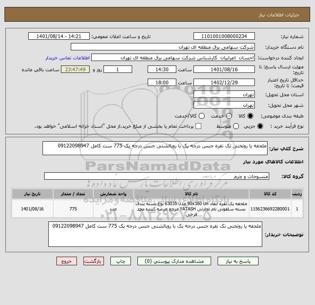315x305 pixels.
Task: Click the پاسخ به نیاز button
Action: pos(238,261)
